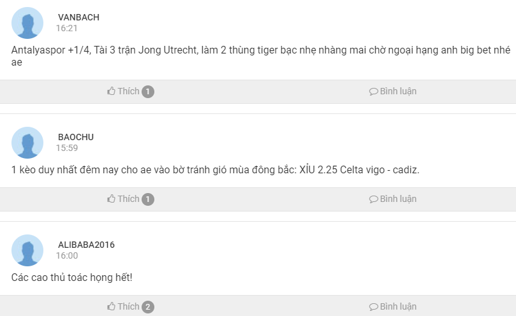
Task: Click thumbs-up icon on BAOCHU's post
Action: [111, 199]
